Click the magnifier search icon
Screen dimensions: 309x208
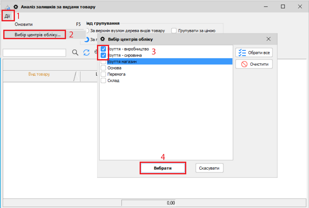click(75, 52)
